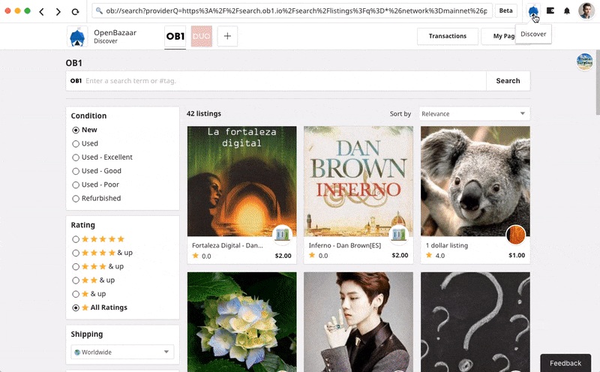Open the user avatar menu
This screenshot has height=372, width=600.
tap(586, 10)
